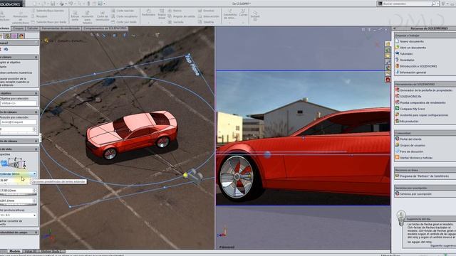
Task: Launch SOLIDWORKS Rx
Action: (x=410, y=97)
